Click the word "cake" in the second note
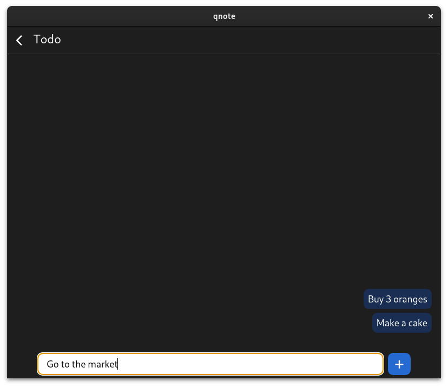This screenshot has height=387, width=448. pyautogui.click(x=418, y=323)
